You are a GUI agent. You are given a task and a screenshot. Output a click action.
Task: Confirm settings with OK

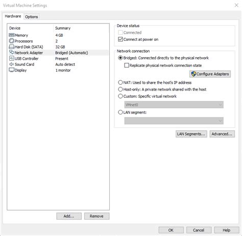click(171, 230)
